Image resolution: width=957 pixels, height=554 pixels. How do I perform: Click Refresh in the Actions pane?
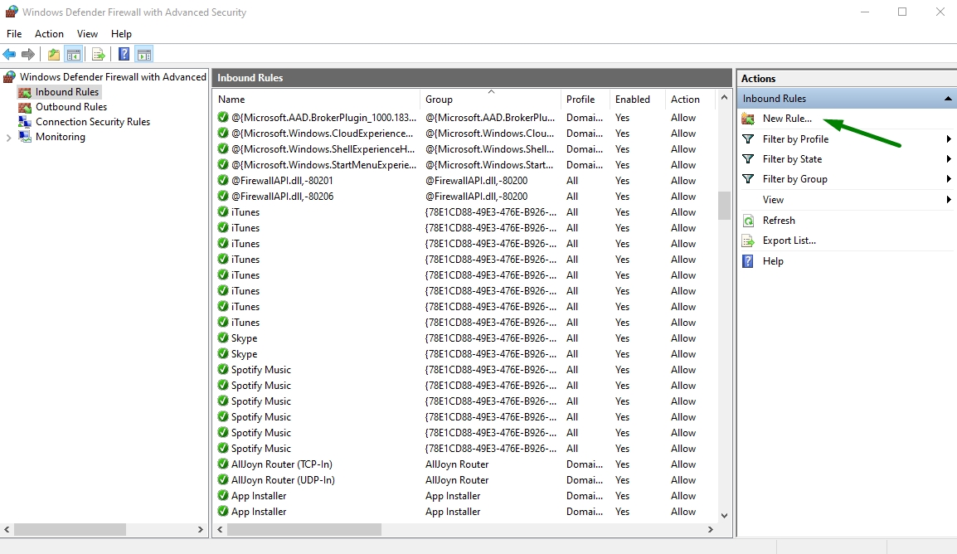pos(779,221)
